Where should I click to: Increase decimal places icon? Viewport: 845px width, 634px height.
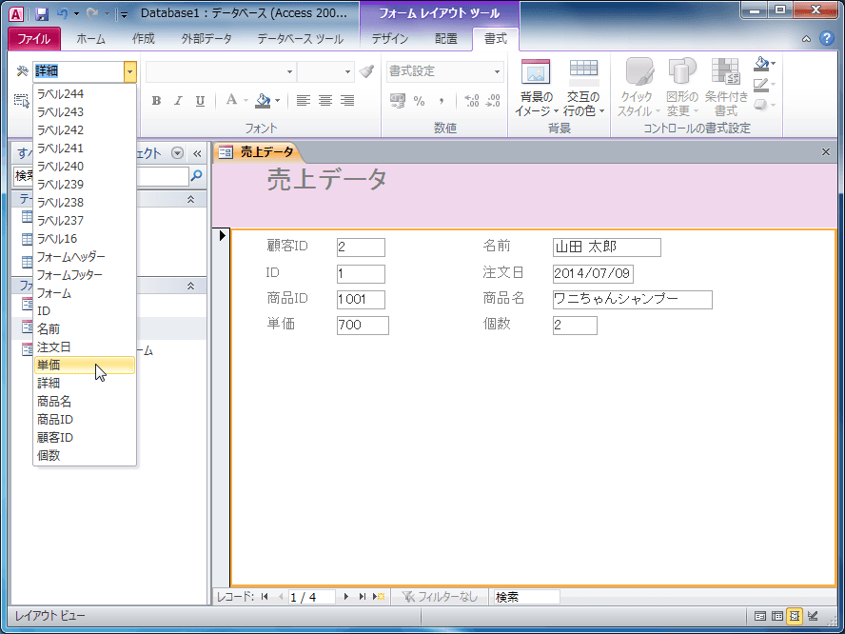(472, 101)
